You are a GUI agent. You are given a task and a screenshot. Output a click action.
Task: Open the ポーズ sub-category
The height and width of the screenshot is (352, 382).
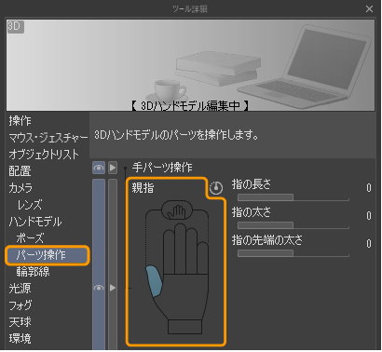[30, 238]
